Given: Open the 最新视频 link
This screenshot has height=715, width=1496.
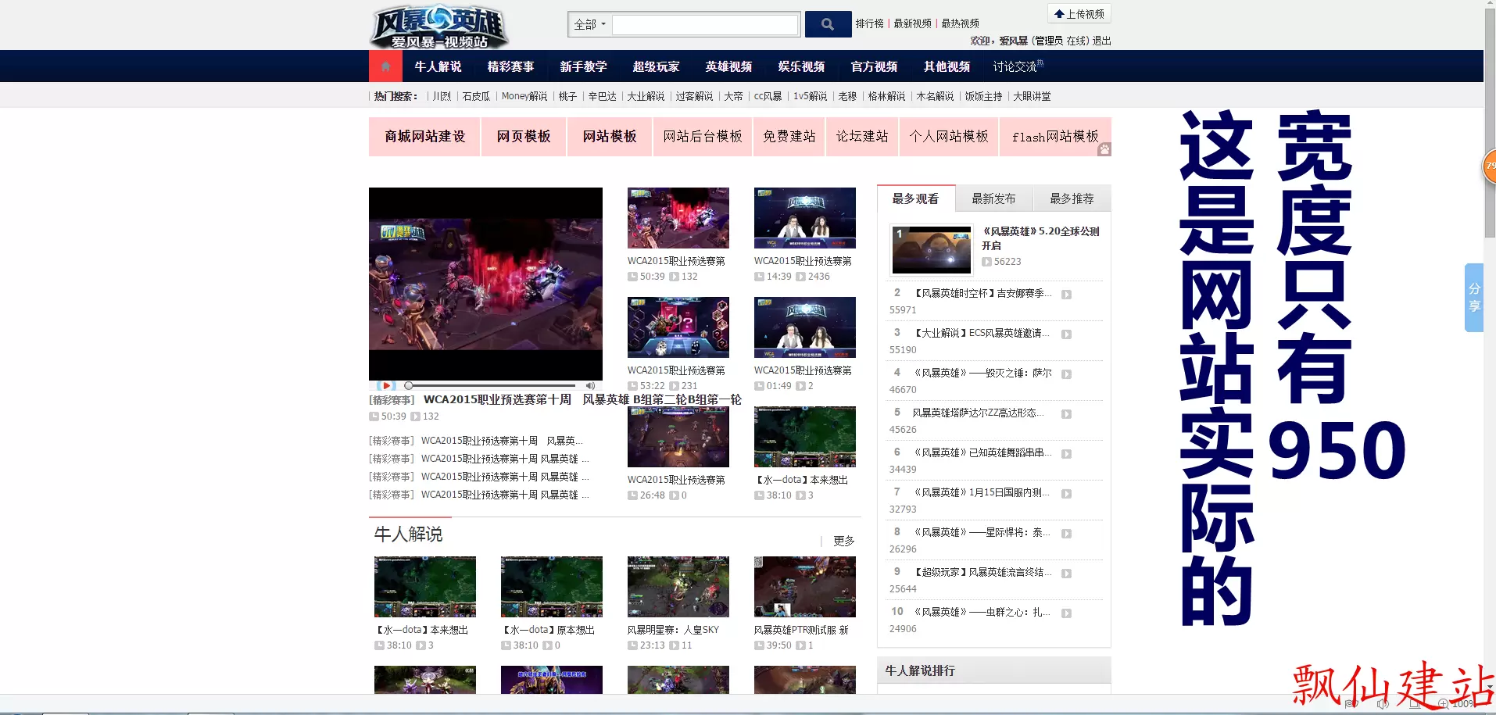Looking at the screenshot, I should 912,23.
